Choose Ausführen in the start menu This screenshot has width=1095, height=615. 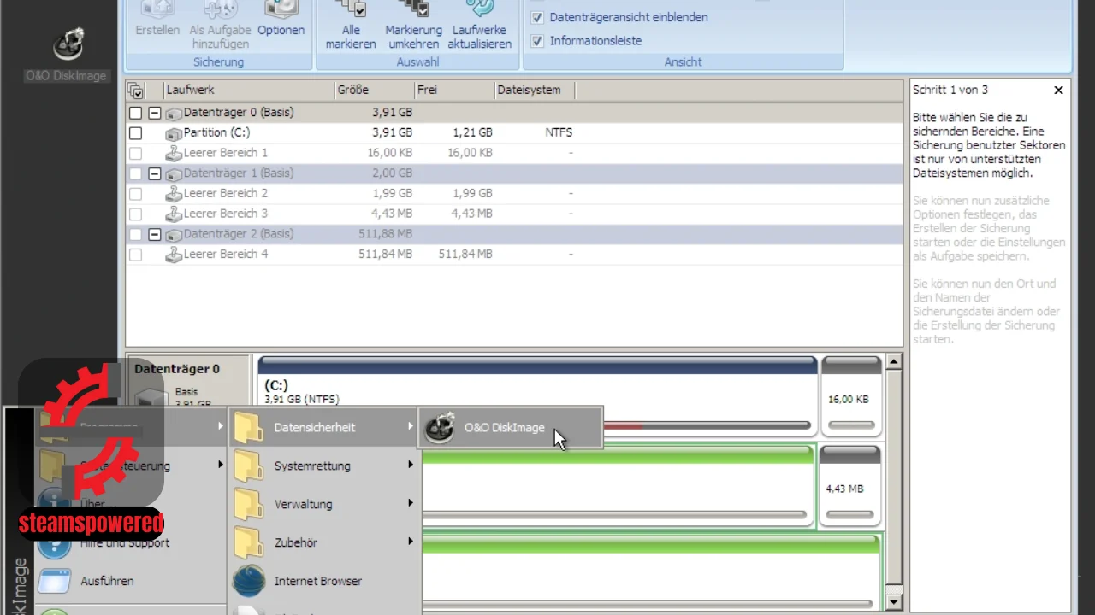pos(130,581)
